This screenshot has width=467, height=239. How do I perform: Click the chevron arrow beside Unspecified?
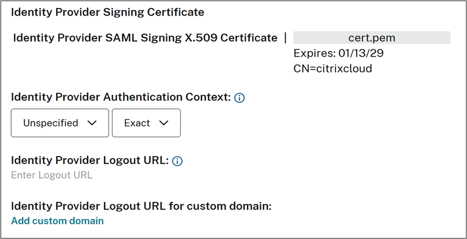[x=91, y=123]
